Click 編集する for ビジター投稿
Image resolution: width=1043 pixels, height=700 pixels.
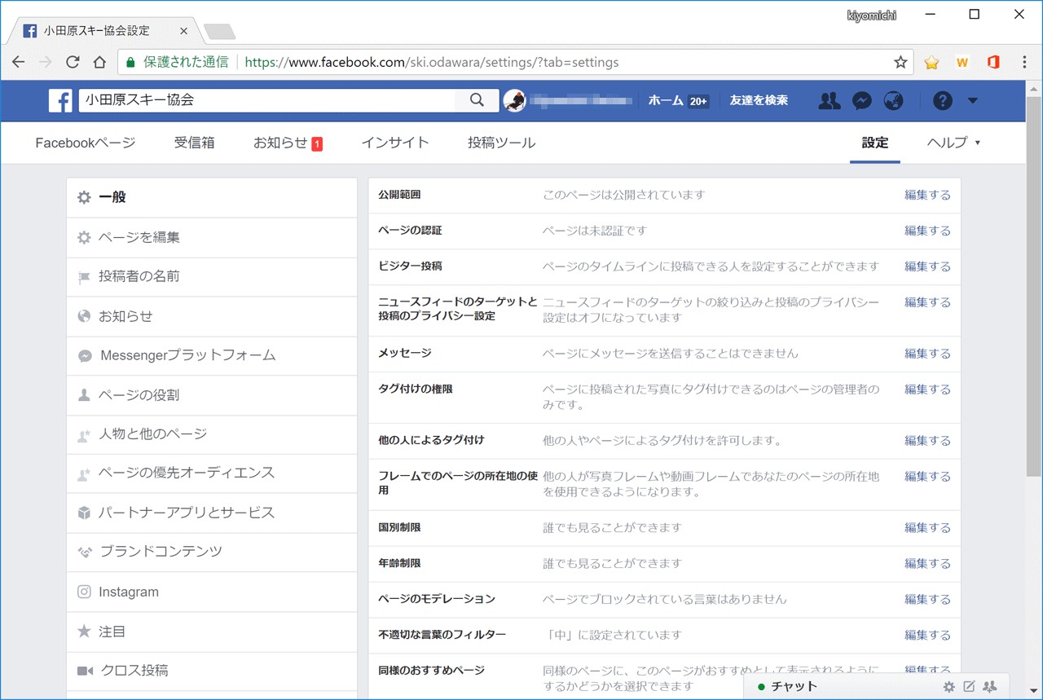tap(927, 266)
